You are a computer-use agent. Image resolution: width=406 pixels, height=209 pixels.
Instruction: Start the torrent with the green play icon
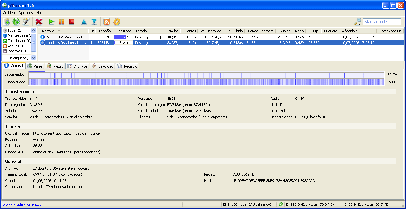click(51, 22)
